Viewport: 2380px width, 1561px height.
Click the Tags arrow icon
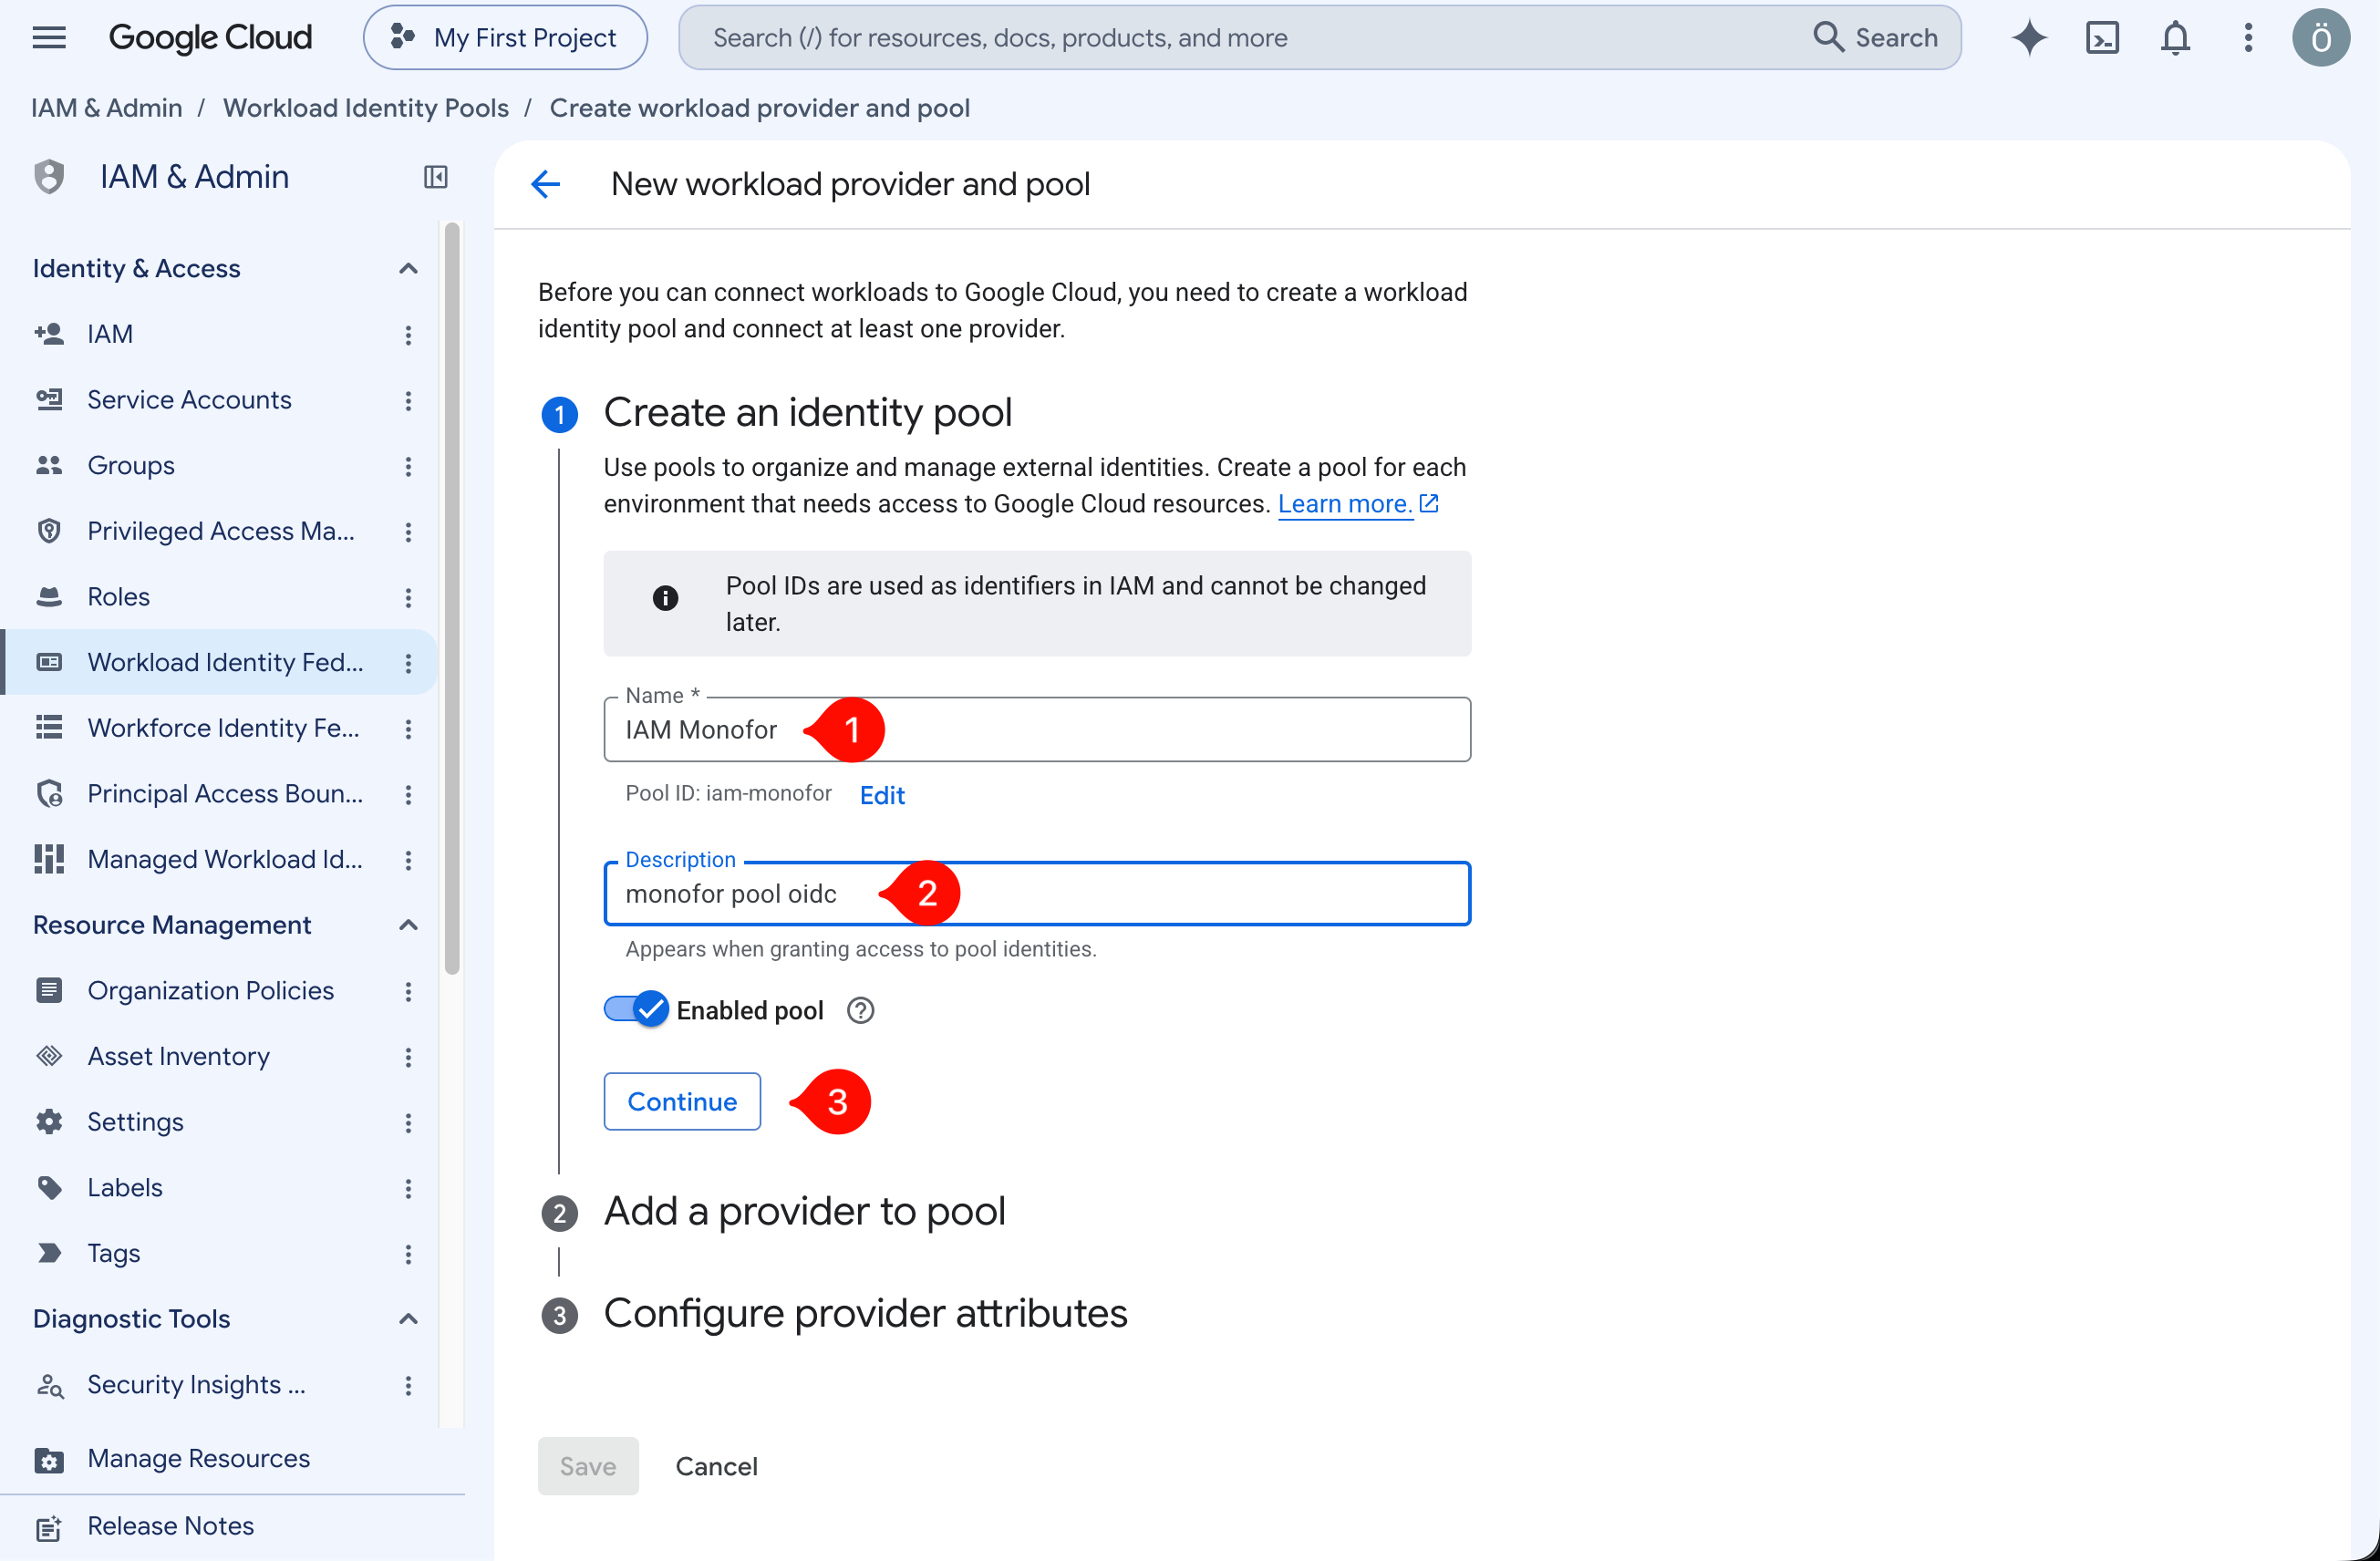[x=49, y=1253]
